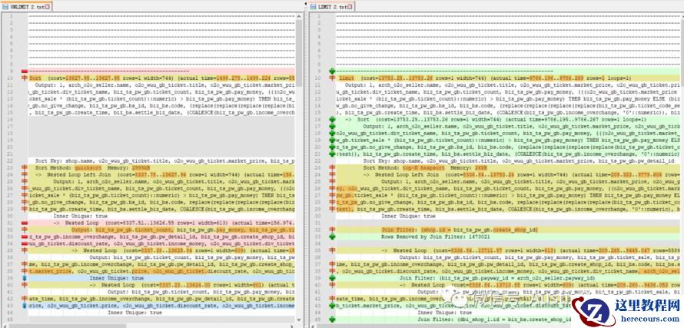This screenshot has width=684, height=328.
Task: Click red minus marker on left line 9
Action: click(25, 71)
